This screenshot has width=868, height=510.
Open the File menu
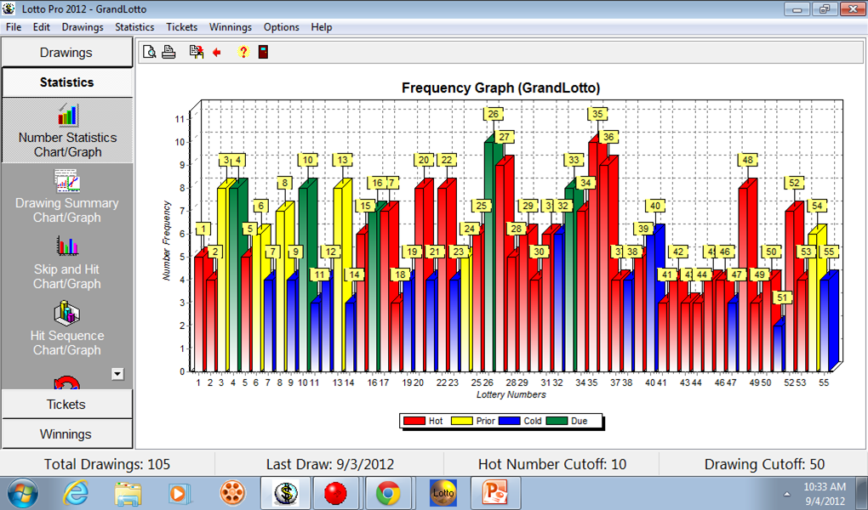(14, 27)
